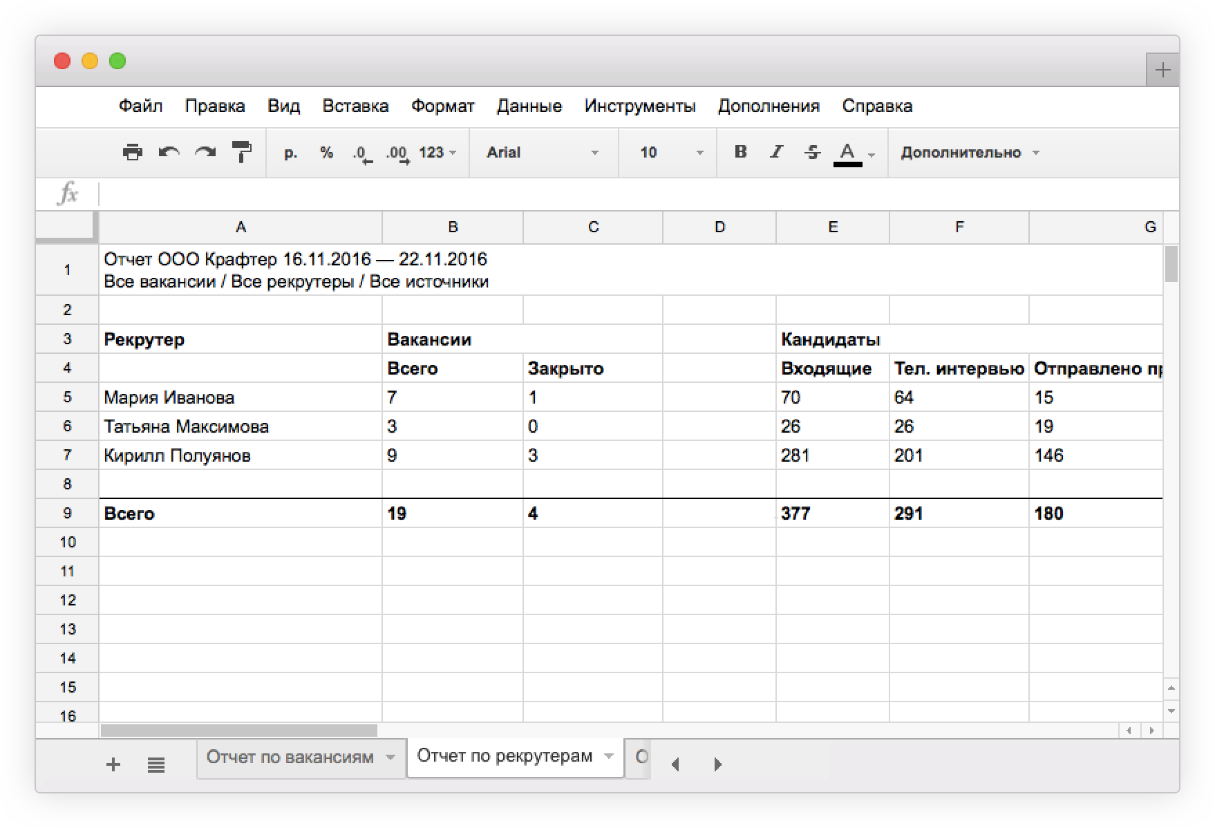Click the formula bar input field
1215x828 pixels.
(x=622, y=194)
